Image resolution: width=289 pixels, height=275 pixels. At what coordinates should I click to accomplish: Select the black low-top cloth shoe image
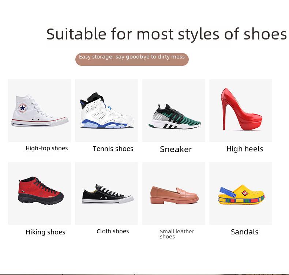point(106,193)
